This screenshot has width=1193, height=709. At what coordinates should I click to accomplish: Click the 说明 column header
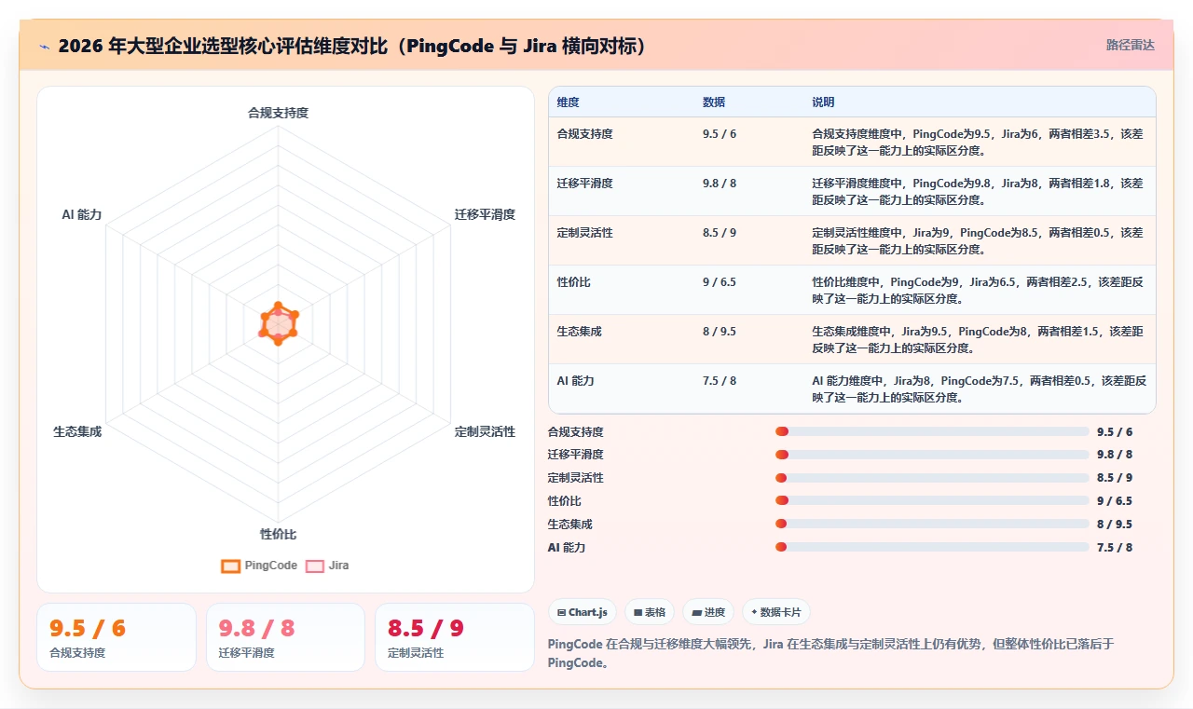[823, 102]
